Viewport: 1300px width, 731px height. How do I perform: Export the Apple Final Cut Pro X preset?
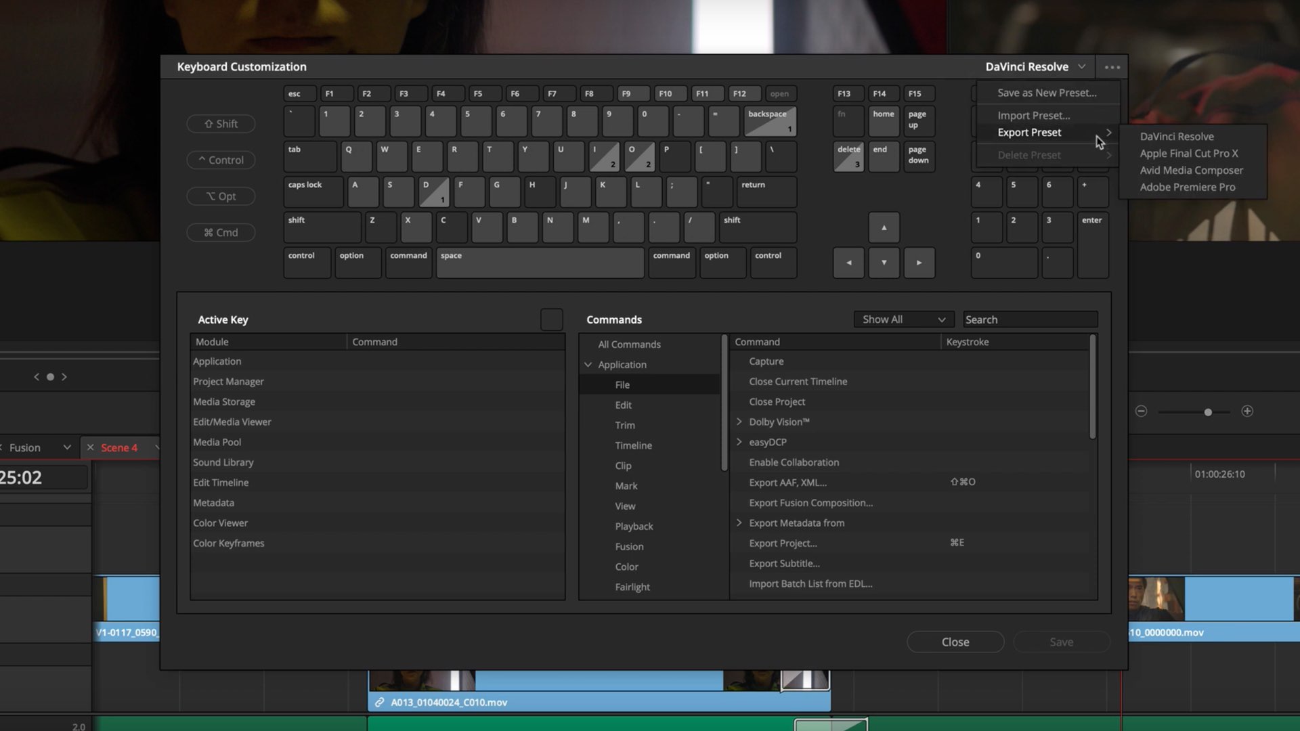[x=1188, y=154]
